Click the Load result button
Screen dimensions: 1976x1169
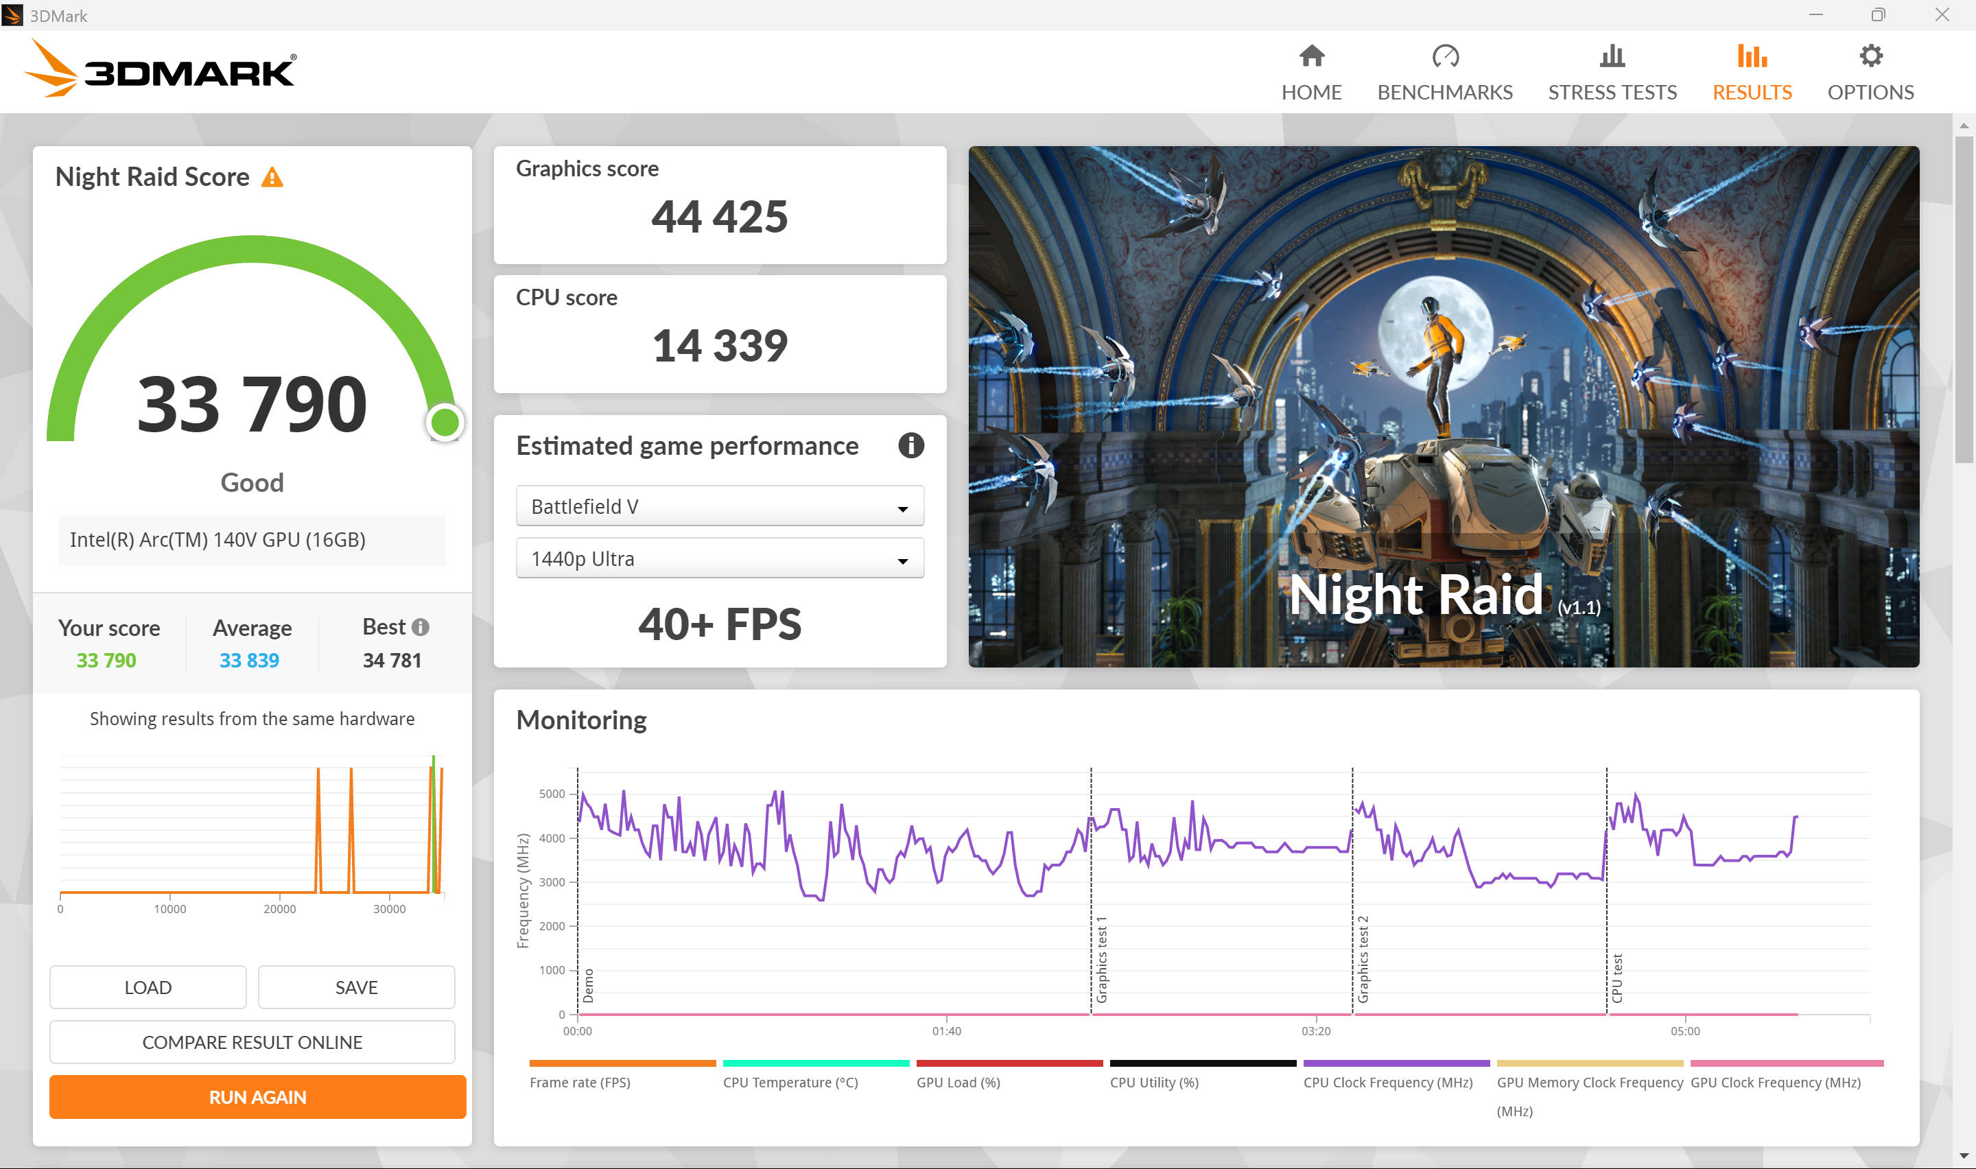(148, 987)
